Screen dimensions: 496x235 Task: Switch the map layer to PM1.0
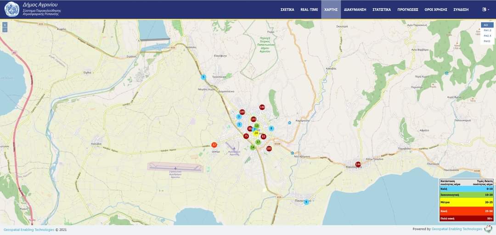coord(487,30)
